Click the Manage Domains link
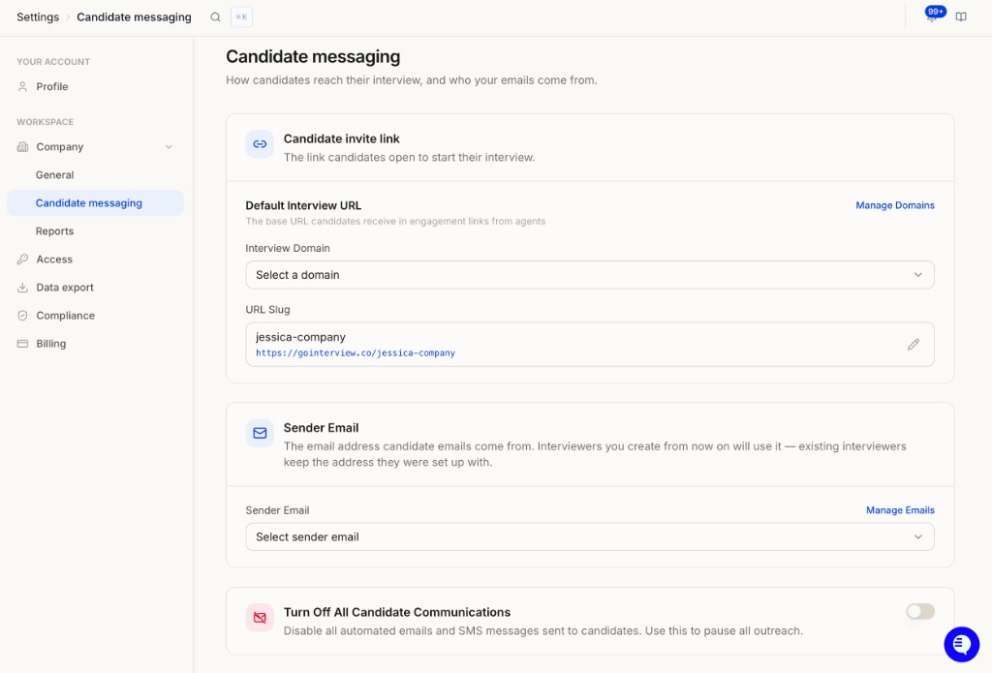992x673 pixels. 894,205
